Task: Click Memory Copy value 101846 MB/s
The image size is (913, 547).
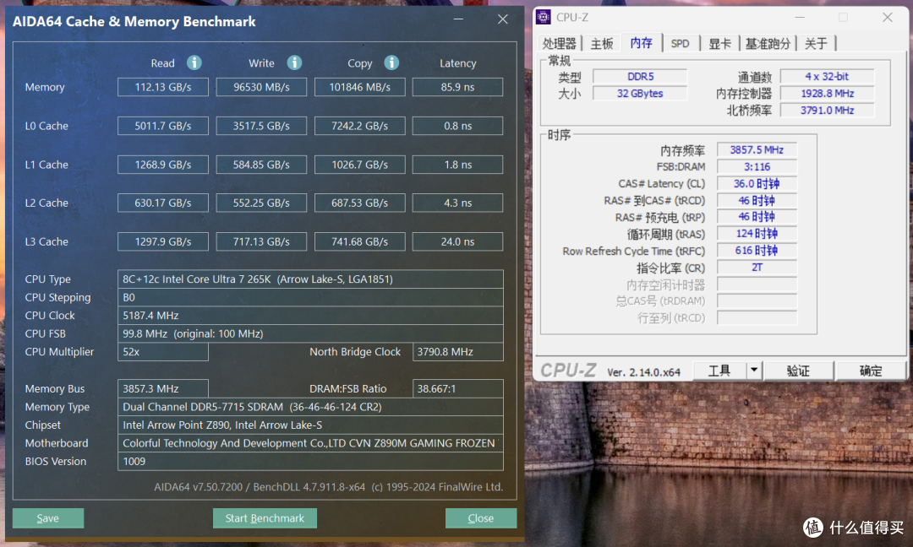Action: pyautogui.click(x=360, y=87)
